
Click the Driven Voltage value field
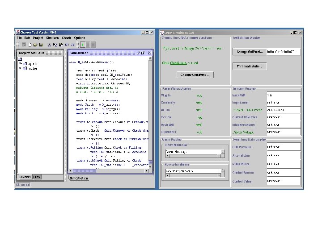coord(284,132)
